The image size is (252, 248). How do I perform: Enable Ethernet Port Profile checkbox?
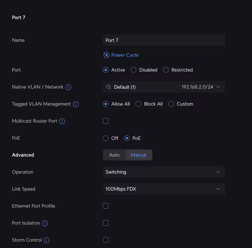(106, 206)
